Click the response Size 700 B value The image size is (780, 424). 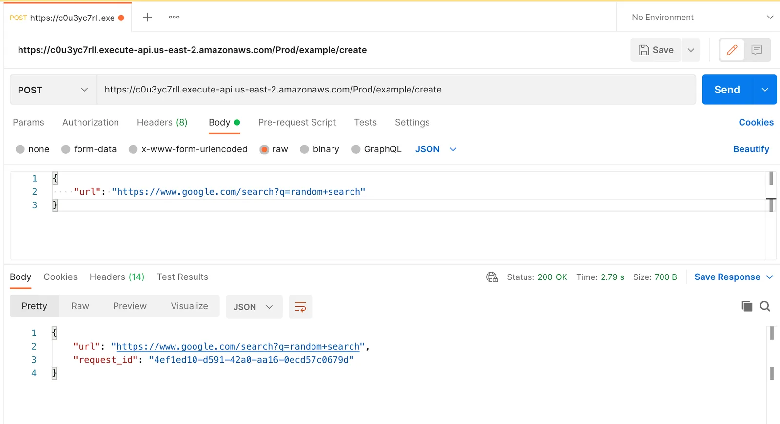[665, 277]
